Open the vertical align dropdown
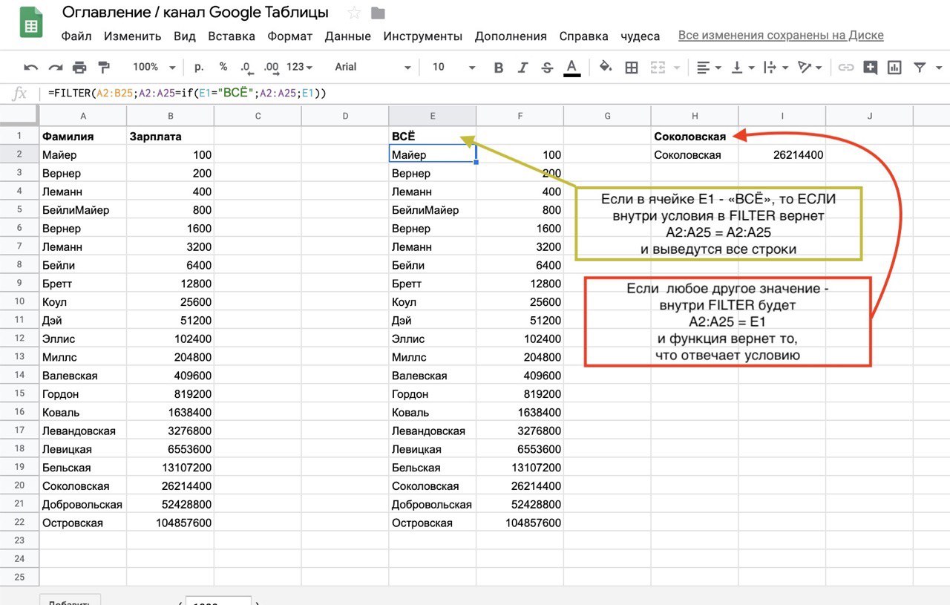Screen dimensions: 950x605 tap(743, 68)
